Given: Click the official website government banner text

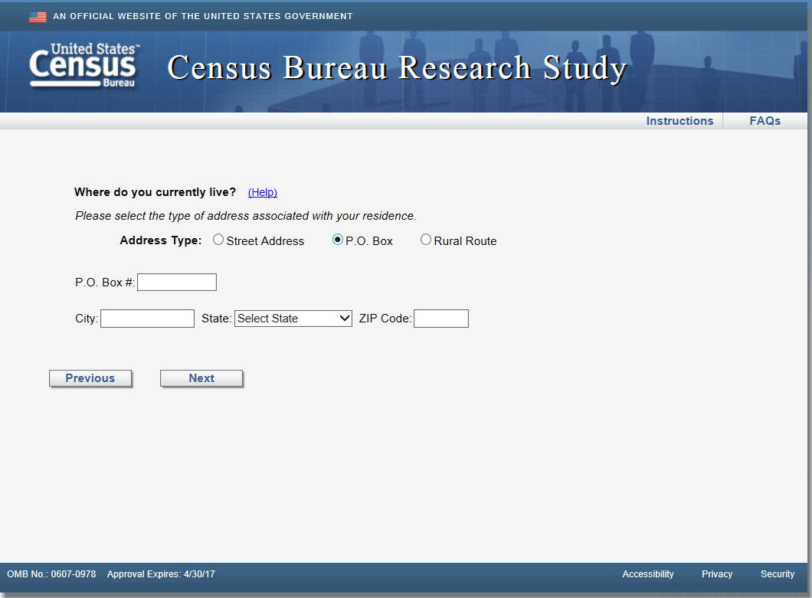Looking at the screenshot, I should [203, 16].
